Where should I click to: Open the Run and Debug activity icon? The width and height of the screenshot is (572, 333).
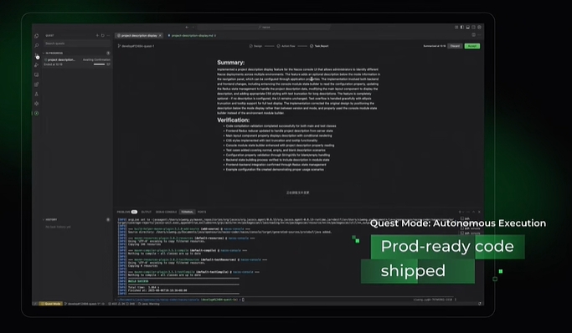coord(37,65)
